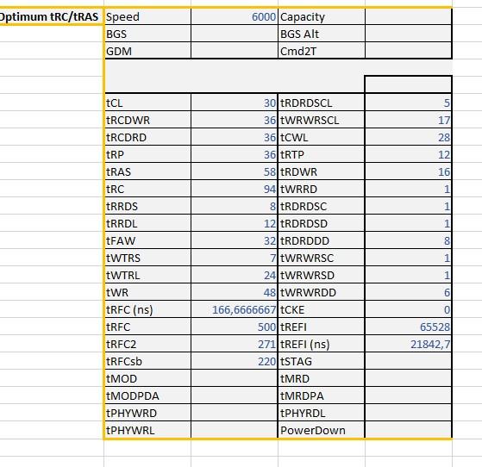The width and height of the screenshot is (482, 467).
Task: Click the tRFCsb value cell showing 220
Action: pos(235,361)
